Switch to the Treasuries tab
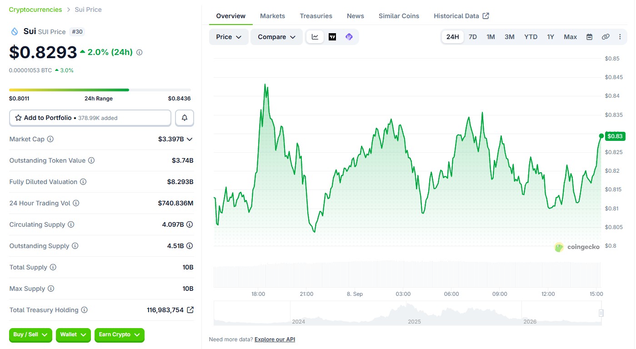The height and width of the screenshot is (349, 636). (x=316, y=16)
